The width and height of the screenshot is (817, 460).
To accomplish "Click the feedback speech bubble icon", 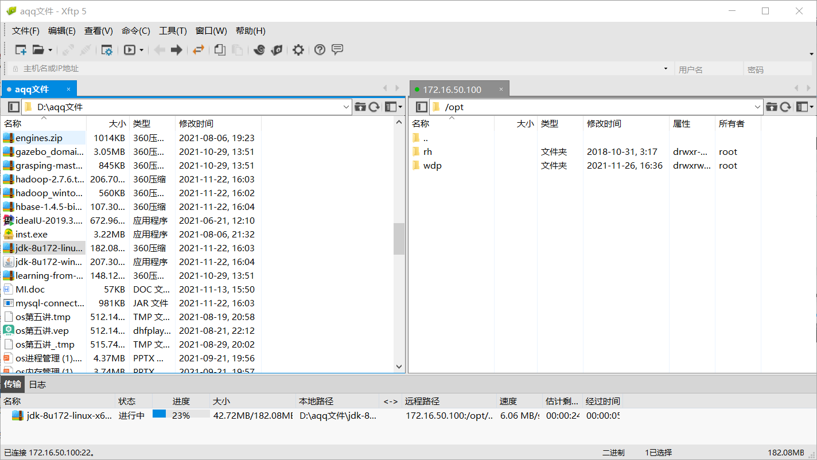I will point(337,50).
